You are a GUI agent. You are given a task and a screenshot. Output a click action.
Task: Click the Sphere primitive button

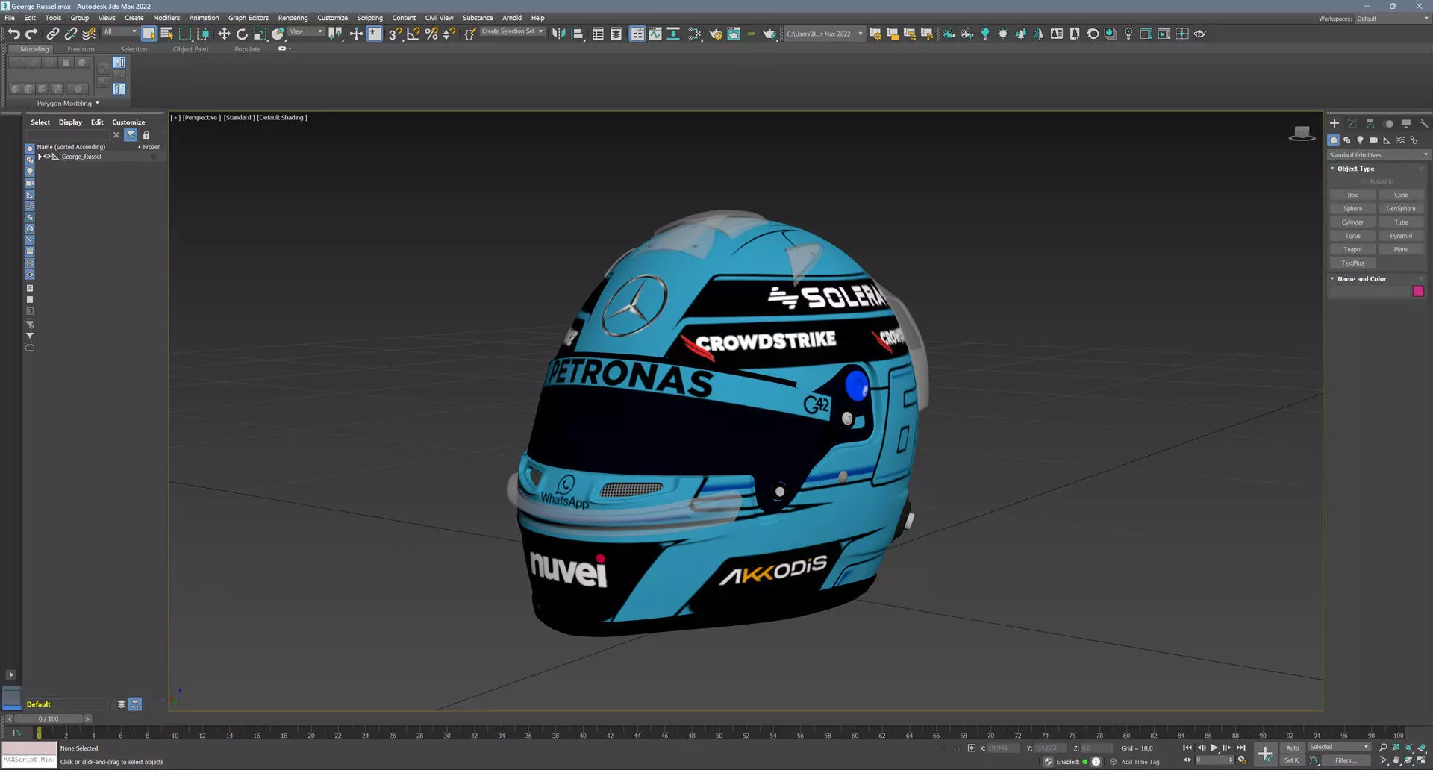[x=1352, y=209]
